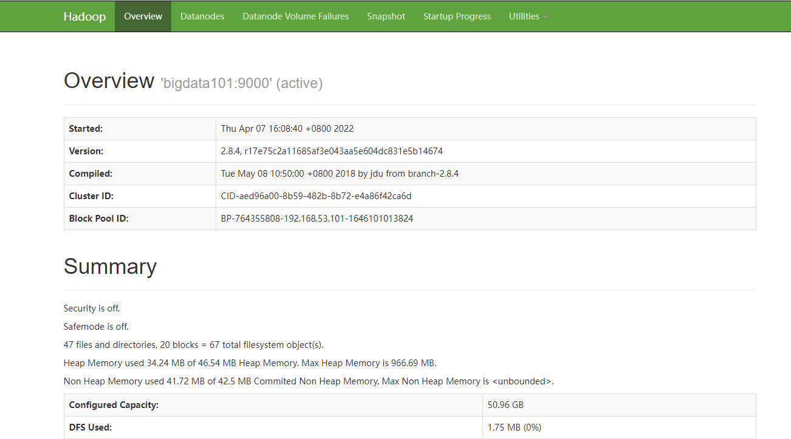Screen dimensions: 791x439
Task: Click the 'Security is off.' line
Action: tap(92, 308)
